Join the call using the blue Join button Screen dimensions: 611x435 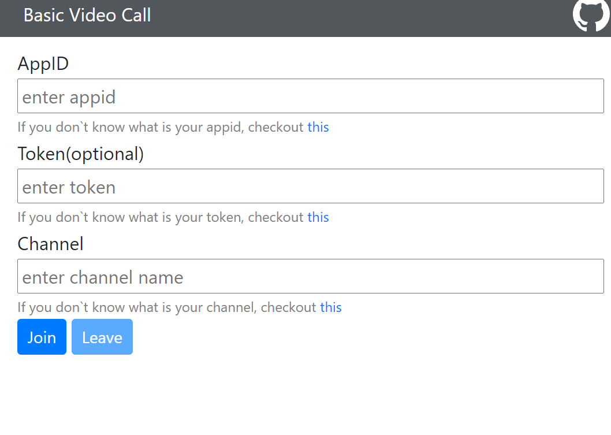[42, 337]
